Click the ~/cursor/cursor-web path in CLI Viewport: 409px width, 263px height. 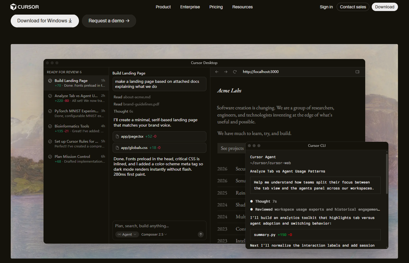pos(270,163)
